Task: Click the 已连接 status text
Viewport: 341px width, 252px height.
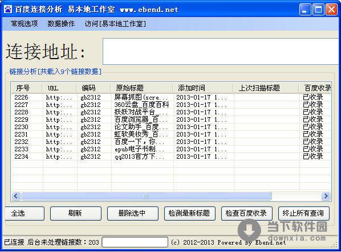Action: 14,242
